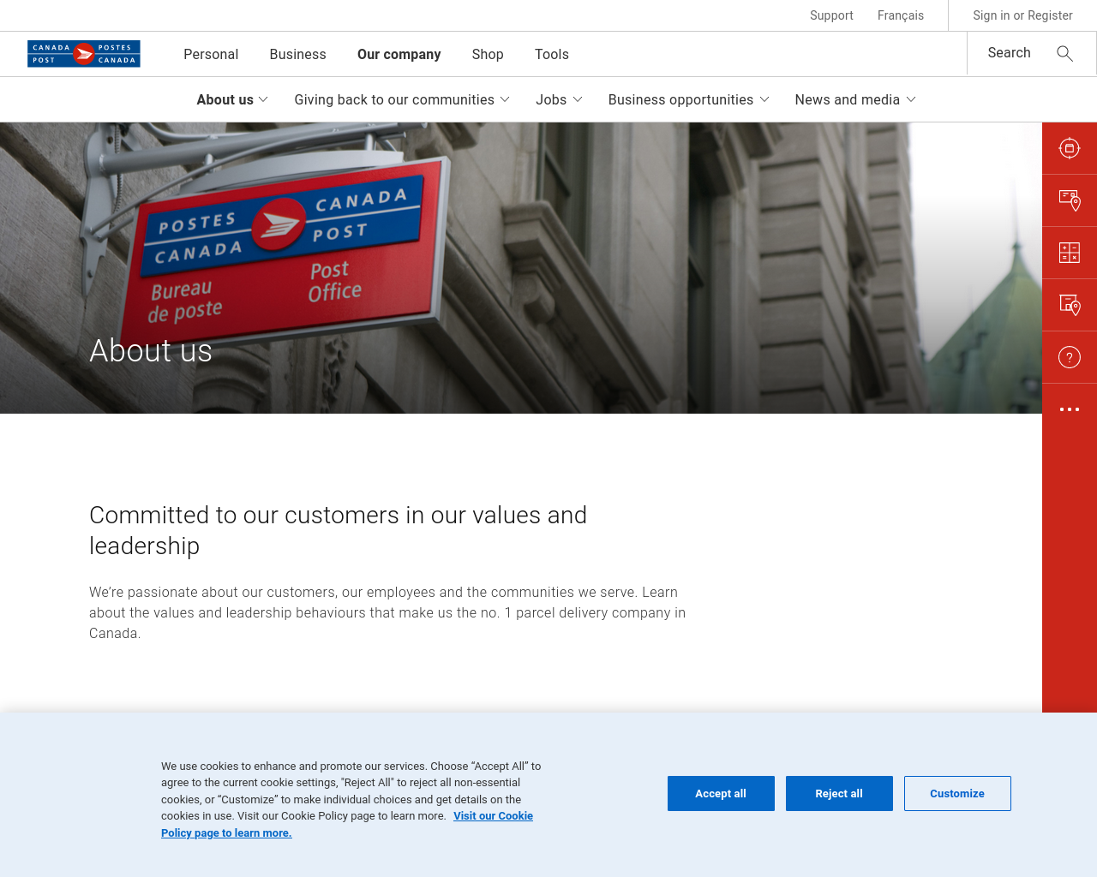Click the search magnifier icon
This screenshot has width=1097, height=877.
click(1064, 54)
